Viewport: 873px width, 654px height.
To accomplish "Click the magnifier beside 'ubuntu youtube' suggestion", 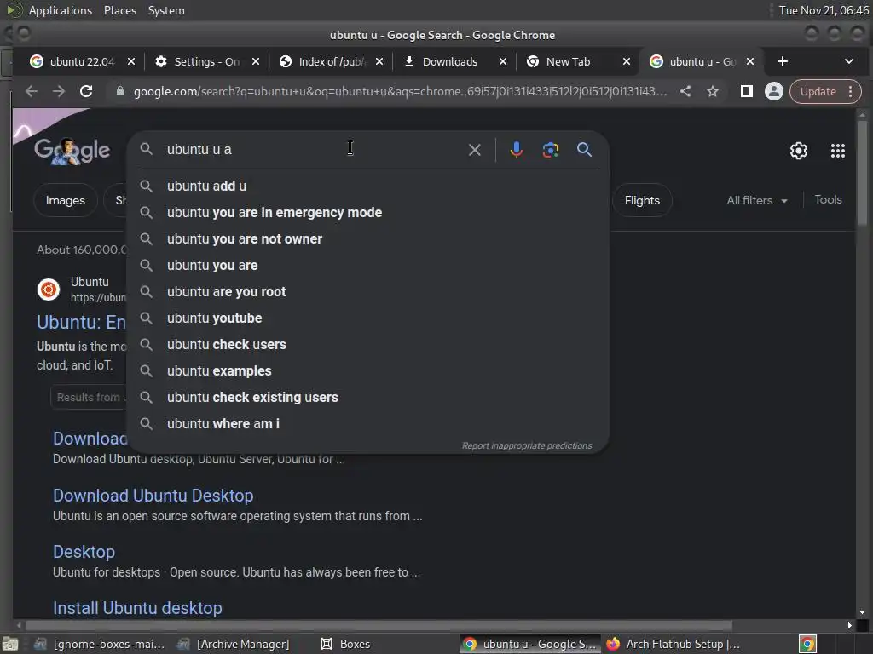I will pos(146,318).
